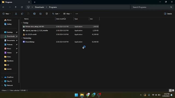This screenshot has width=175, height=98.
Task: Refresh the Programs folder
Action: pyautogui.click(x=22, y=7)
